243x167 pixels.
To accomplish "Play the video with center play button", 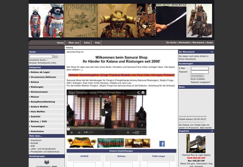I will point(106,112).
